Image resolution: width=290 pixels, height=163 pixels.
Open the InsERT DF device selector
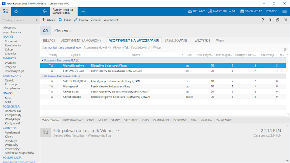[223, 11]
